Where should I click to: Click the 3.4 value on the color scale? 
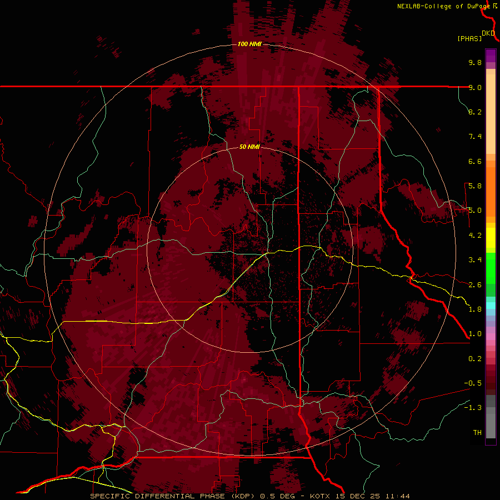tap(475, 260)
